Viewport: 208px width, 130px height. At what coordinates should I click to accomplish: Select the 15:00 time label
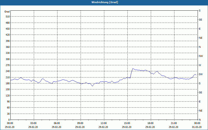(x=127, y=123)
